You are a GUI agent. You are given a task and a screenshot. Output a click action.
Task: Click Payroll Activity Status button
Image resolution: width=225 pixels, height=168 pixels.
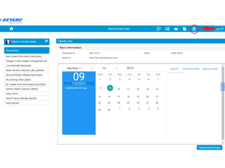[209, 147]
